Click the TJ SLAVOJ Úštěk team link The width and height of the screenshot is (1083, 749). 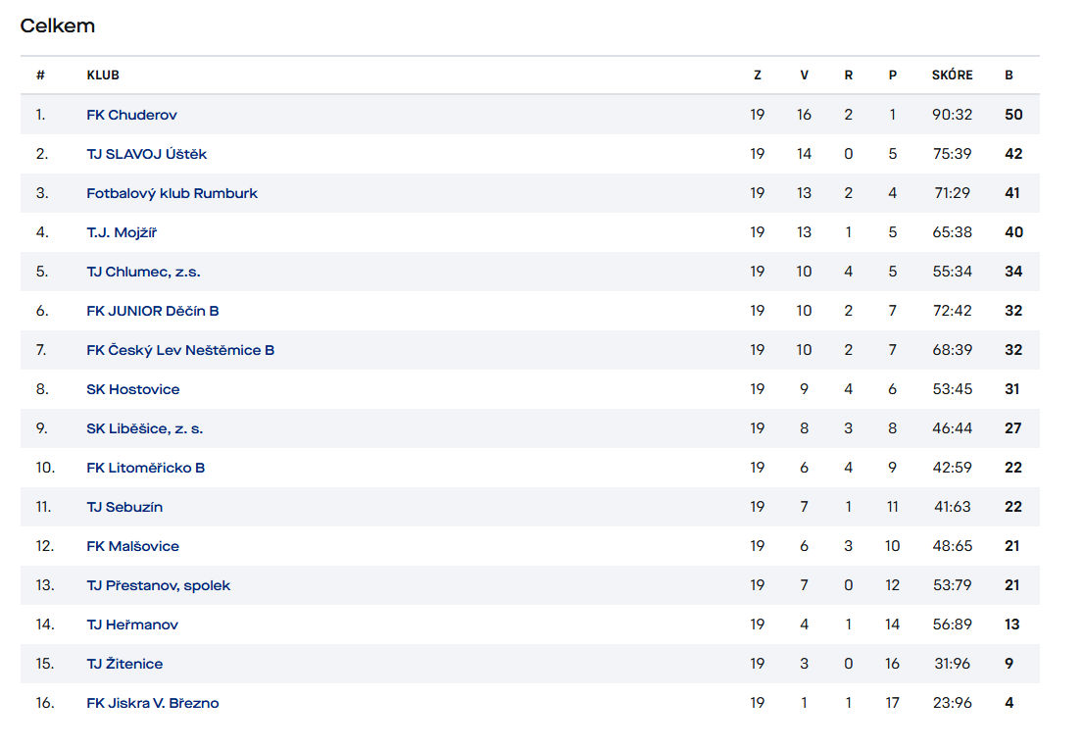(x=146, y=154)
